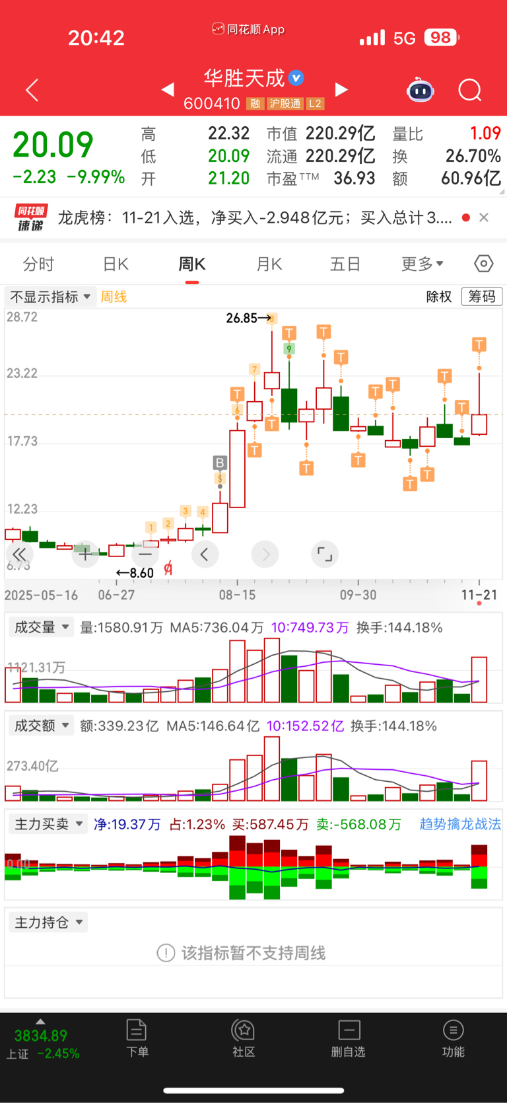Tap the green 9 marker on chart
507x1103 pixels.
[289, 348]
